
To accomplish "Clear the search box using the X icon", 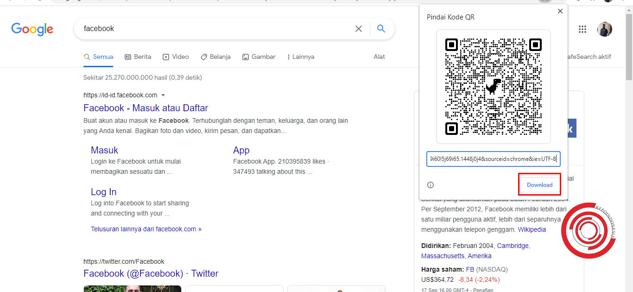I will 358,28.
